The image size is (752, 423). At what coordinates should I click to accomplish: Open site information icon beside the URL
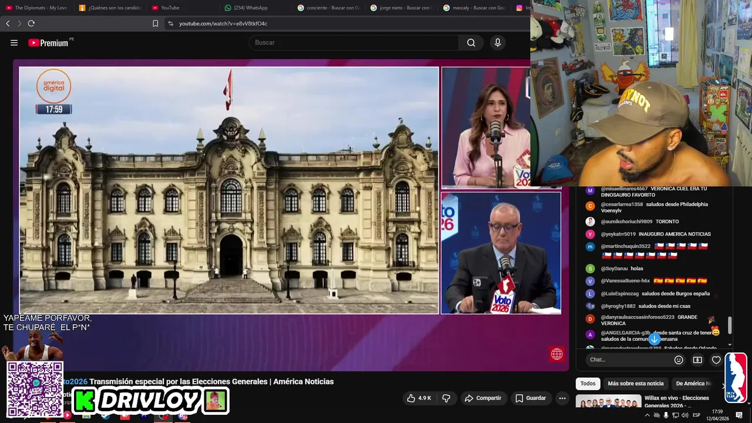coord(170,23)
